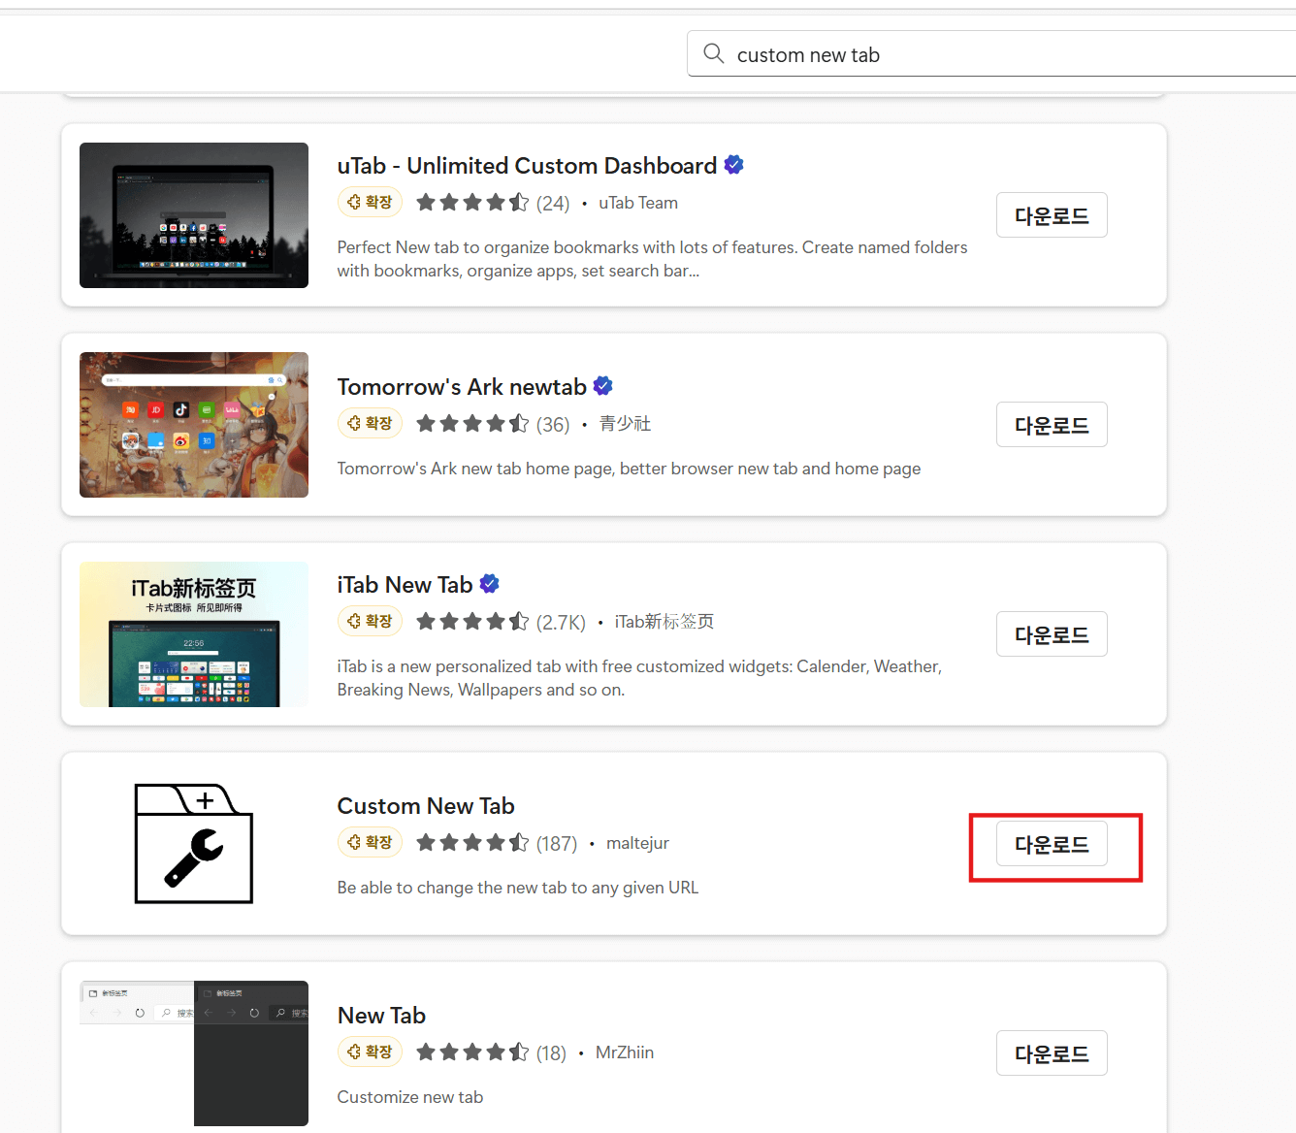Click the 확장 tag on uTab card
This screenshot has height=1133, width=1296.
(x=370, y=202)
